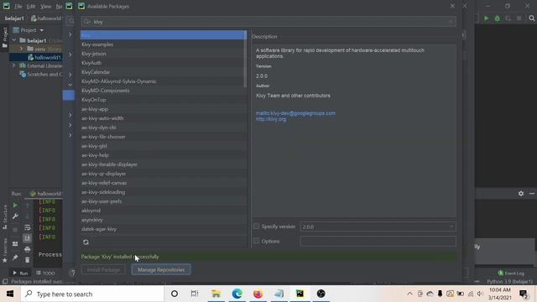Click the Python 3.9 interpreter status widget
537x302 pixels.
[x=509, y=282]
